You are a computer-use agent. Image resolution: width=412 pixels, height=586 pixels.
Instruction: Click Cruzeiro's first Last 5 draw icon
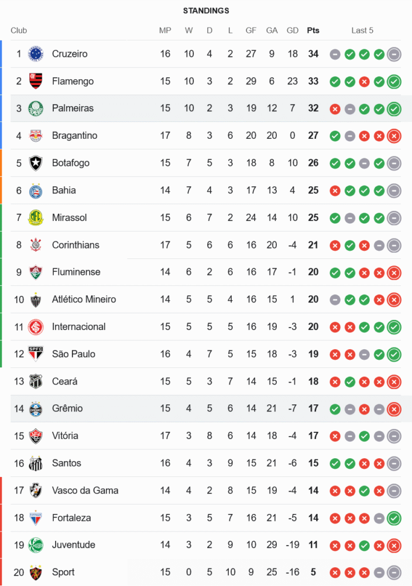coord(335,54)
